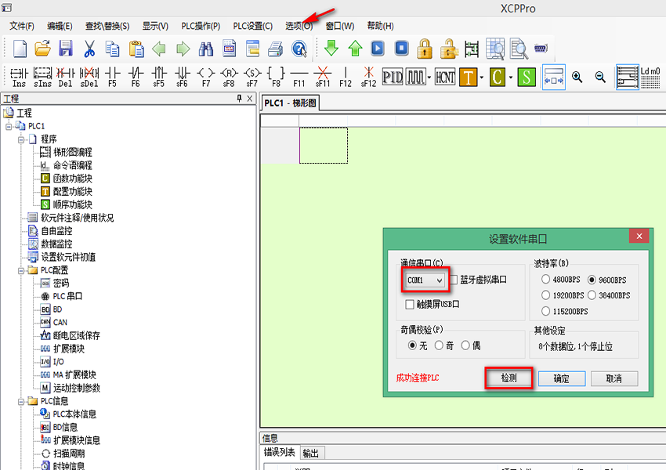Select PLC 串口 in the project tree
The image size is (666, 470).
(x=67, y=296)
